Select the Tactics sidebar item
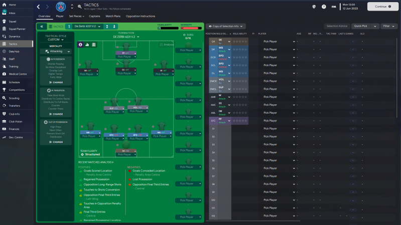 17,44
